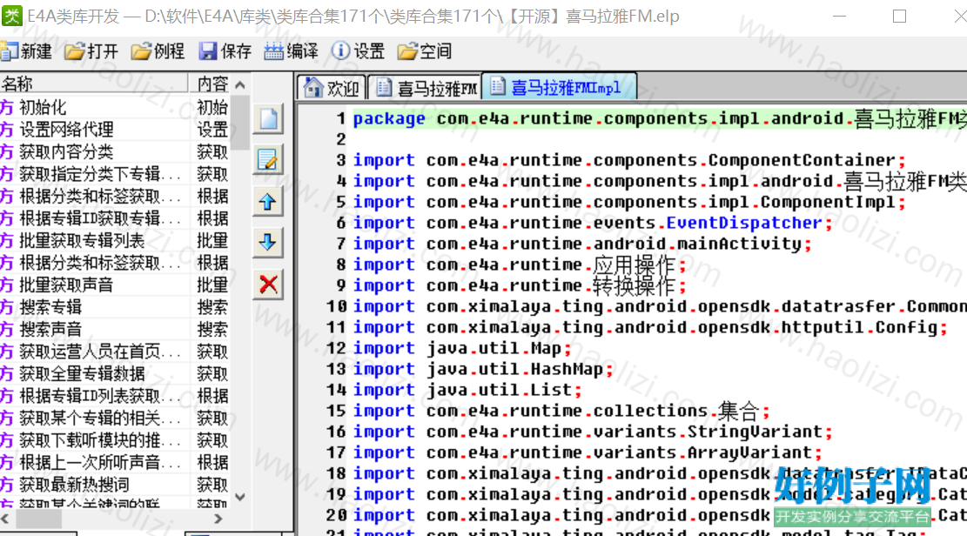Select the 获取最新热搜词 row
The image size is (967, 536).
pos(115,485)
